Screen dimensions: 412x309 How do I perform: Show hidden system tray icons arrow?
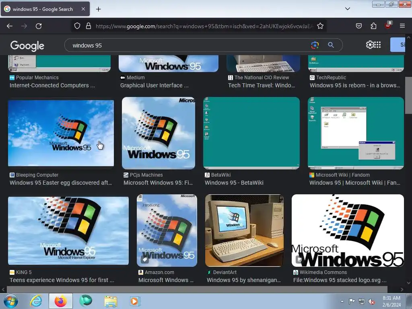coord(342,301)
